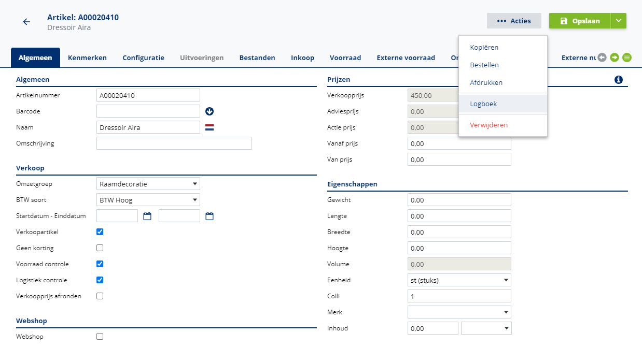Screen dimensions: 642x362
Task: Open the green tab list menu icon
Action: (x=627, y=57)
